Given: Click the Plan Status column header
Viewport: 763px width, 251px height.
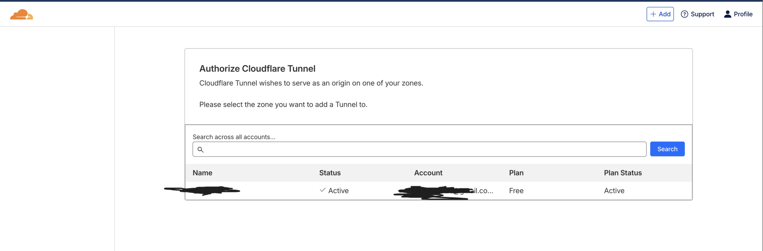Looking at the screenshot, I should [623, 173].
